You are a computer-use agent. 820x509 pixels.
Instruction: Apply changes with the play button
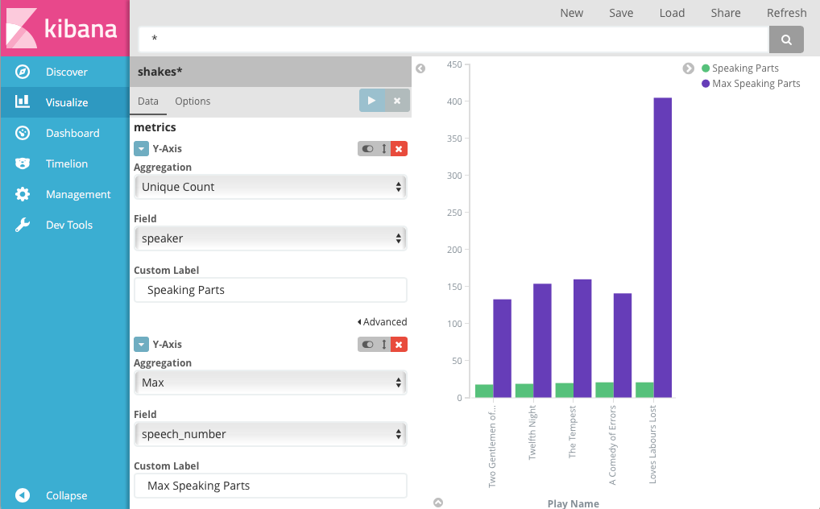click(x=371, y=101)
